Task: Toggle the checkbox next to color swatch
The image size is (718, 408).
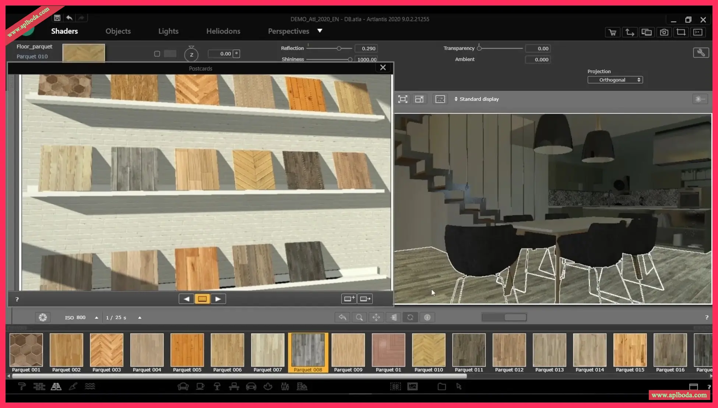Action: pos(157,54)
